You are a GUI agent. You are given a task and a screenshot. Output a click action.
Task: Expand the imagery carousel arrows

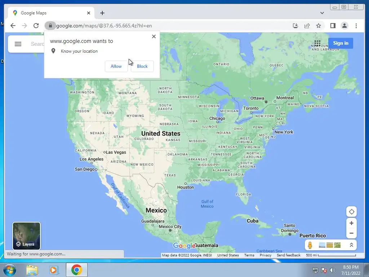[x=351, y=245]
